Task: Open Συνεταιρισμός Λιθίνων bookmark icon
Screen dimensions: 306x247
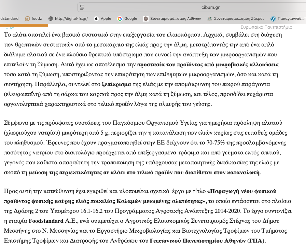Action: pyautogui.click(x=146, y=19)
